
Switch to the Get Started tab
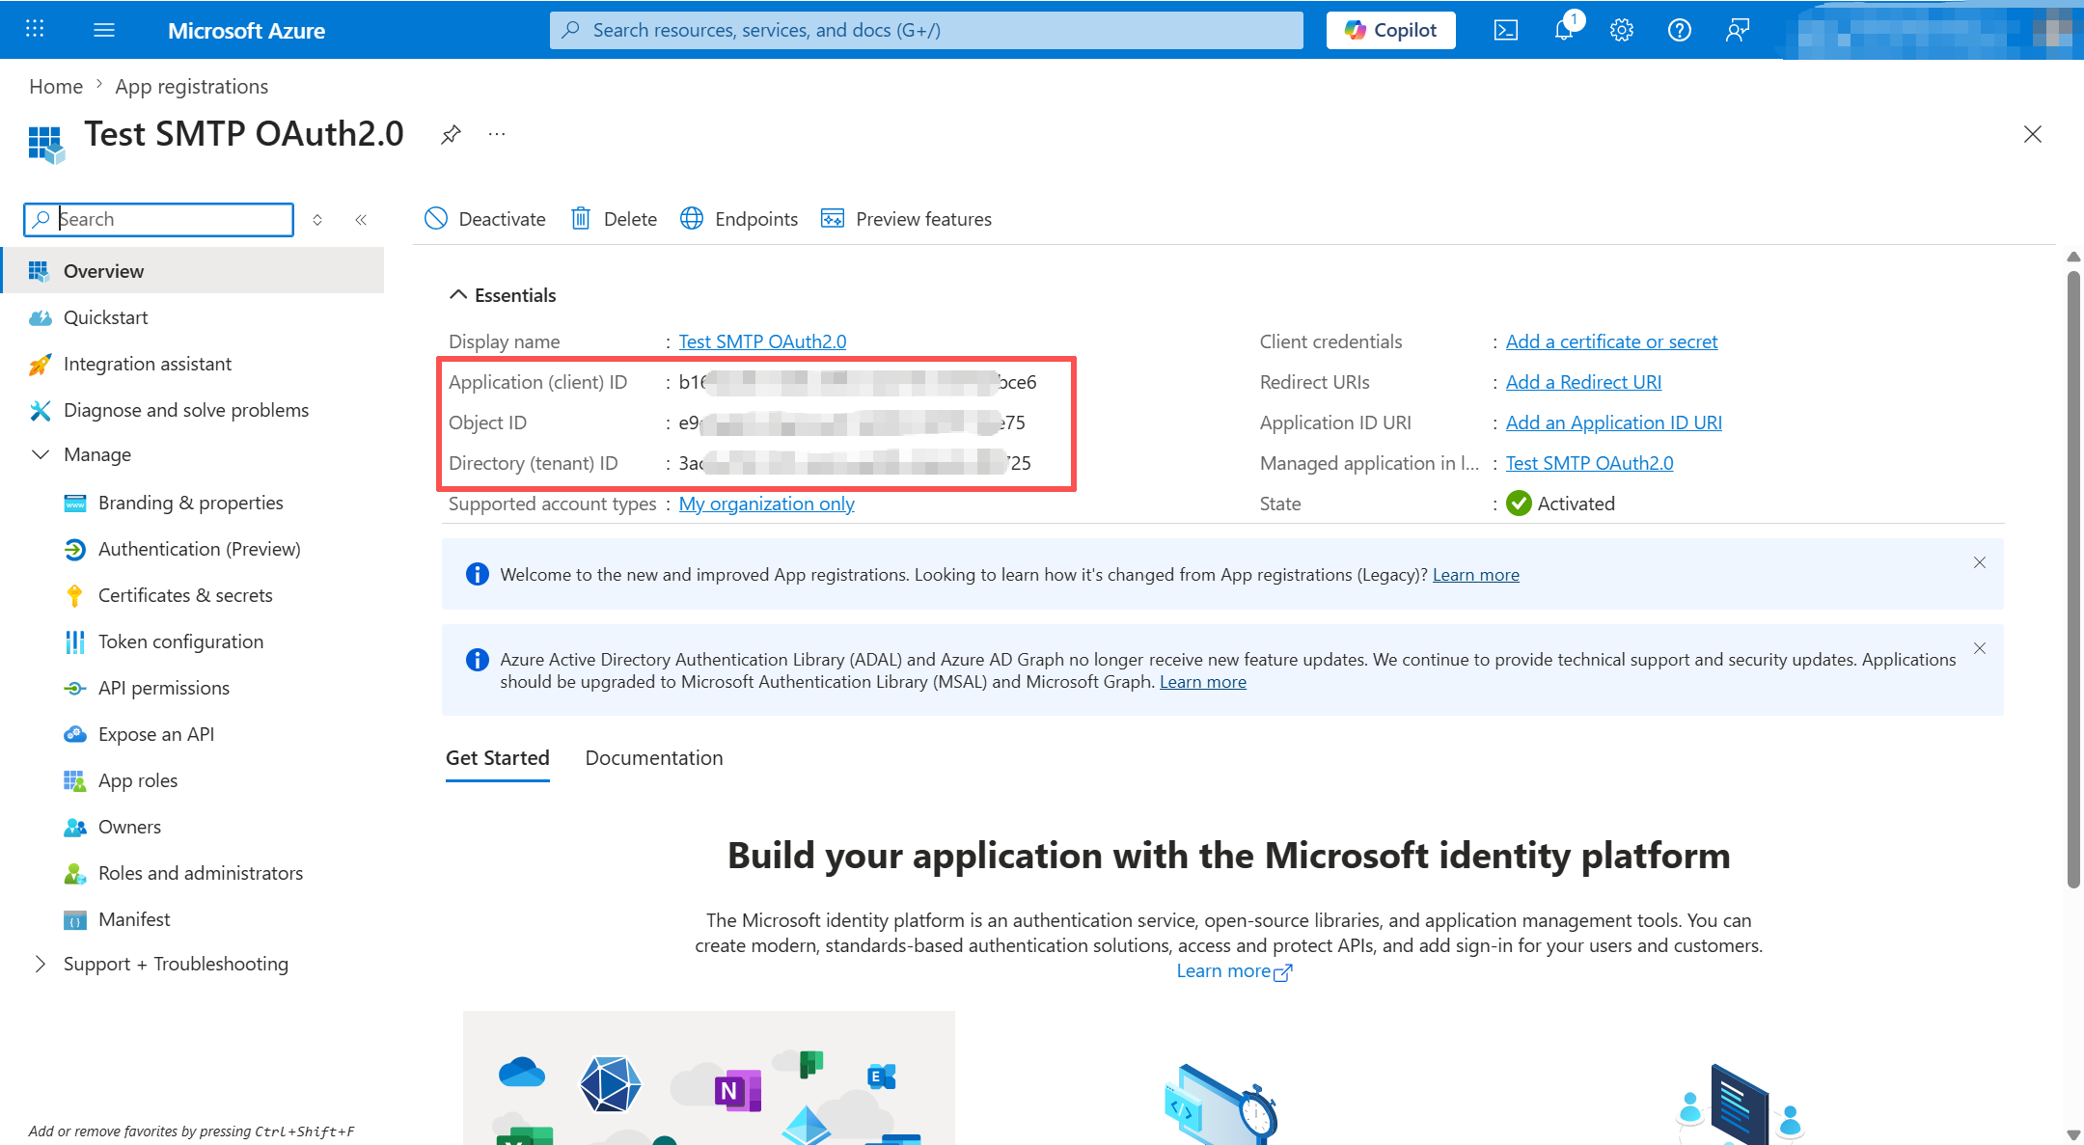click(498, 758)
